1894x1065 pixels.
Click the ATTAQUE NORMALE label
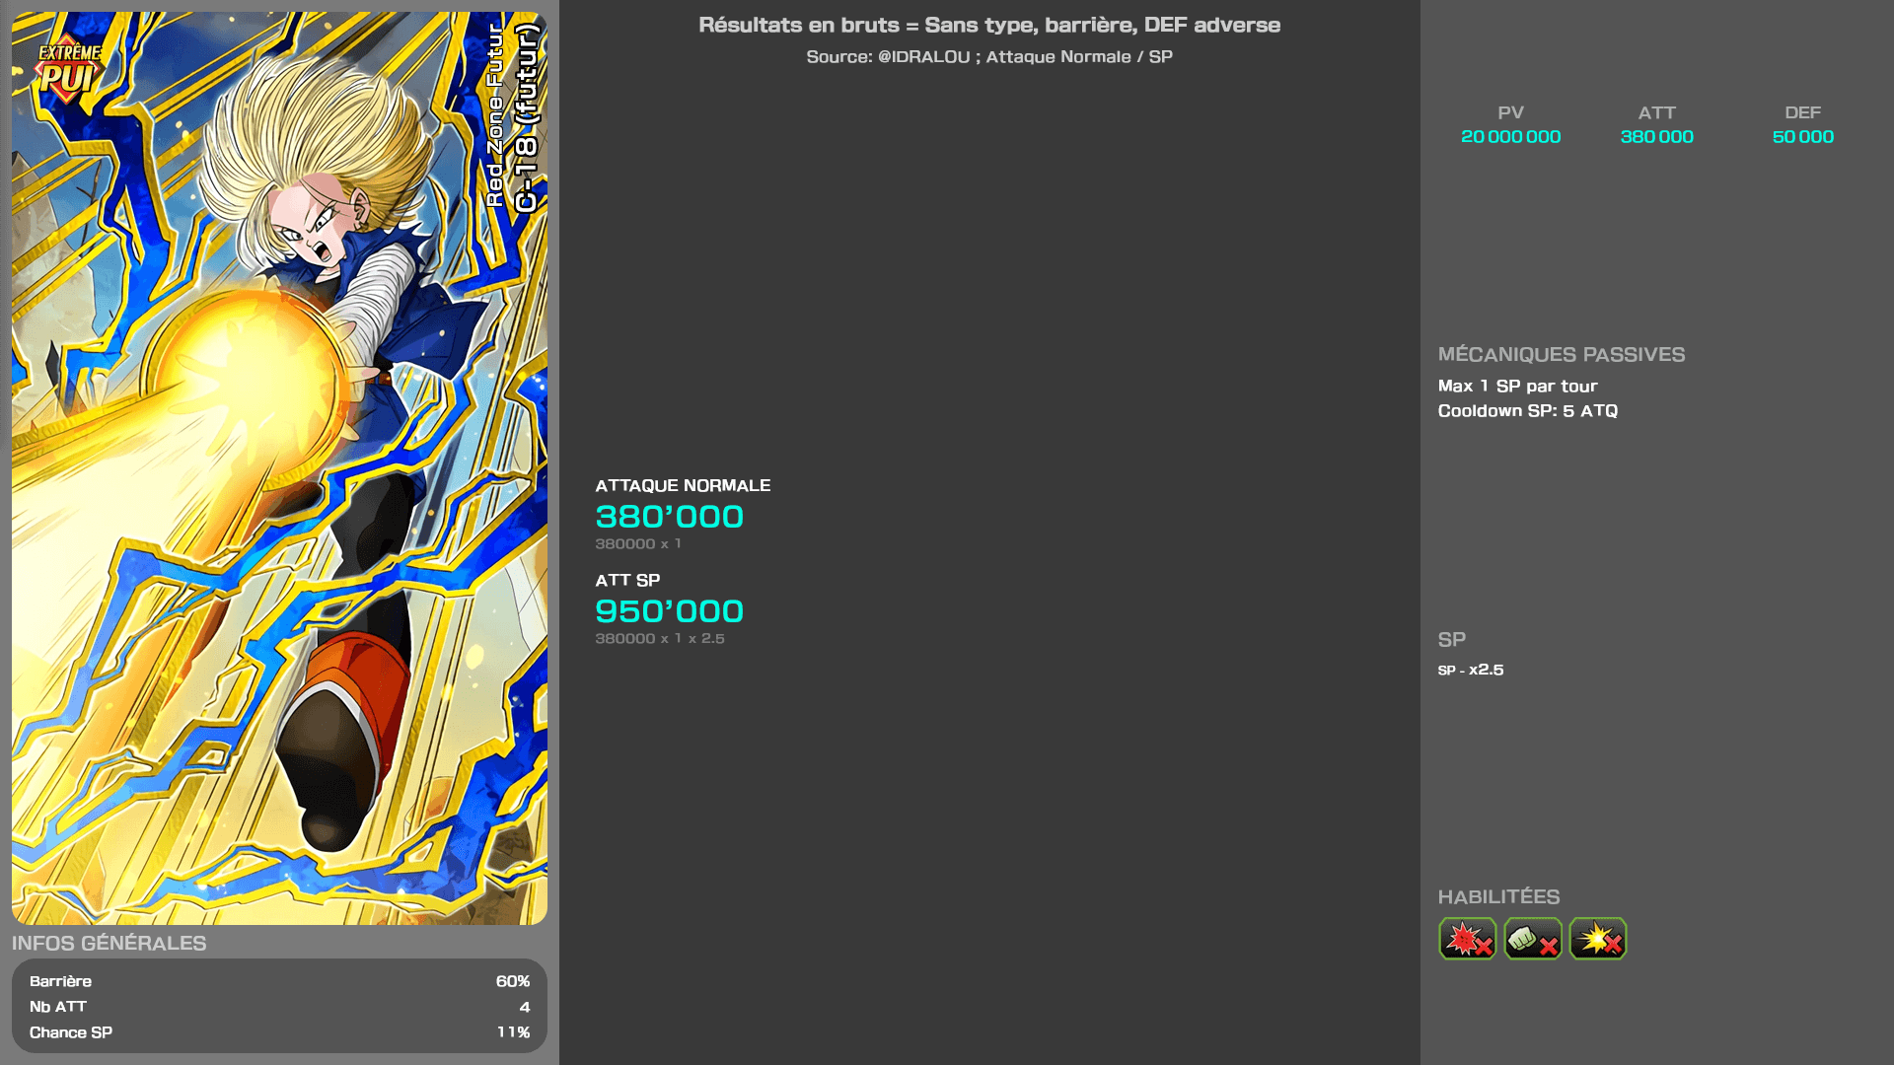(x=683, y=486)
